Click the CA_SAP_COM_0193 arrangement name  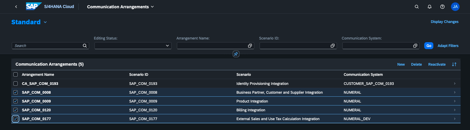click(40, 84)
